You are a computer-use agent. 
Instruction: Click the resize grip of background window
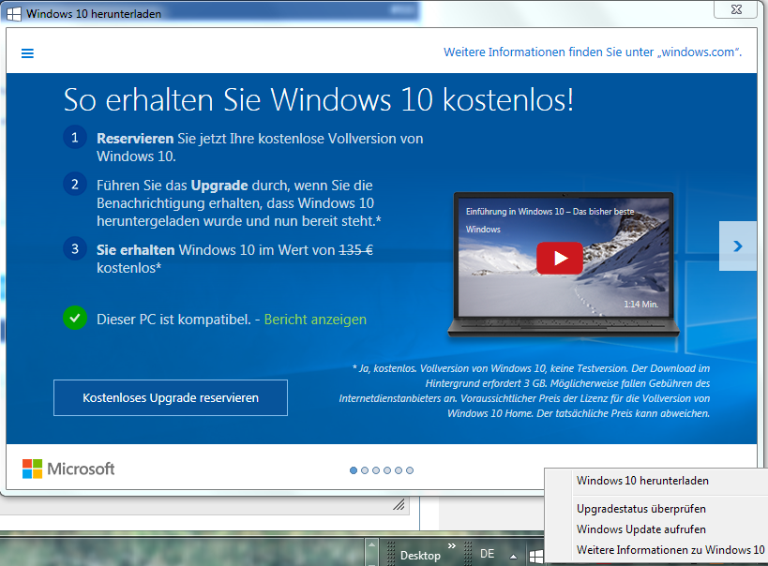(x=399, y=504)
